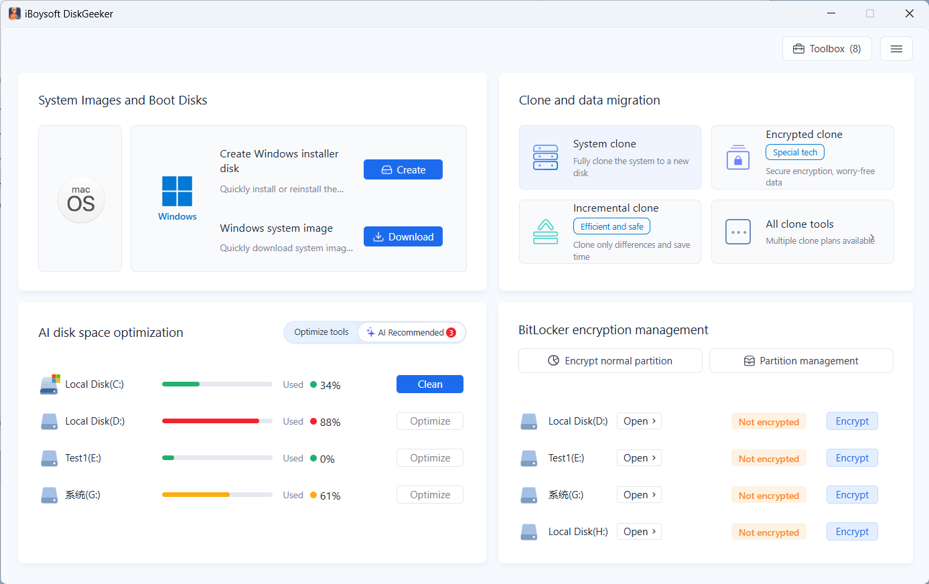Click the 34% used value
Viewport: 929px width, 584px height.
[330, 385]
